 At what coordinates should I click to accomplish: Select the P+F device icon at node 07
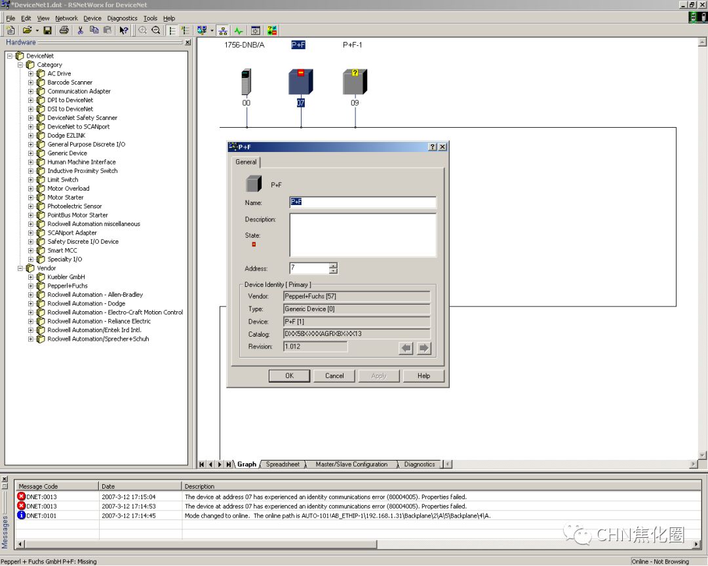301,82
